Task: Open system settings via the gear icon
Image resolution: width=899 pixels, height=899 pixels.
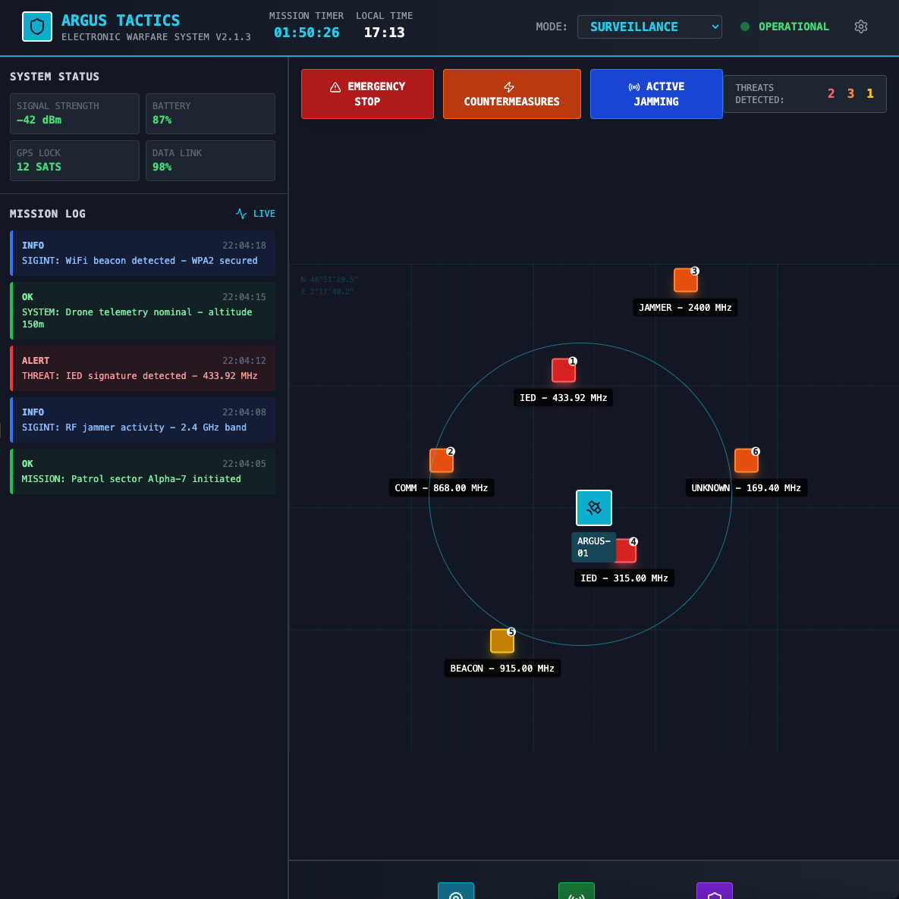Action: (x=861, y=27)
